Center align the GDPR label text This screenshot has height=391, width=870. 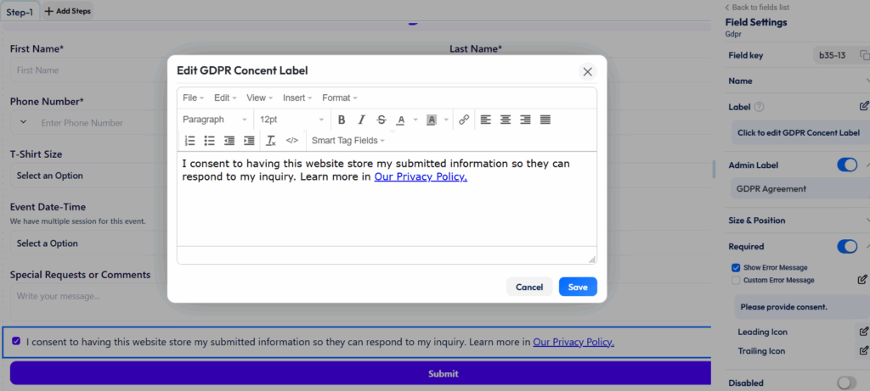pos(506,120)
